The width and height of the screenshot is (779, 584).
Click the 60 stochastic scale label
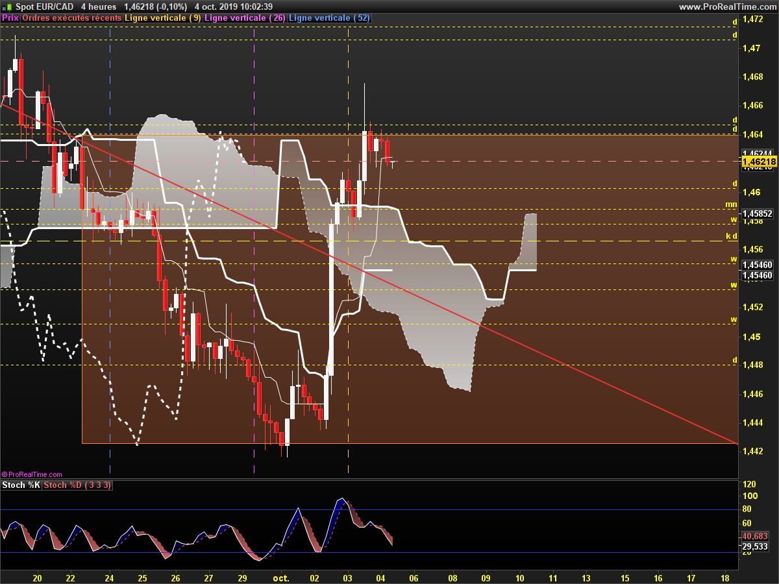click(x=747, y=524)
